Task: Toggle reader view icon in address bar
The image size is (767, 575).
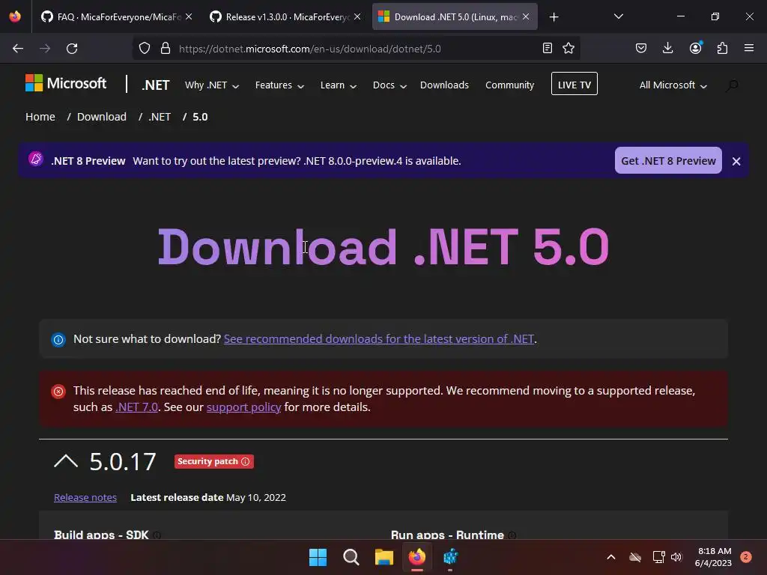Action: (x=548, y=49)
